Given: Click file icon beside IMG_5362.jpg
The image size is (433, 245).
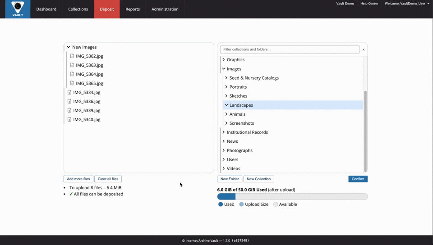Looking at the screenshot, I should click(72, 56).
